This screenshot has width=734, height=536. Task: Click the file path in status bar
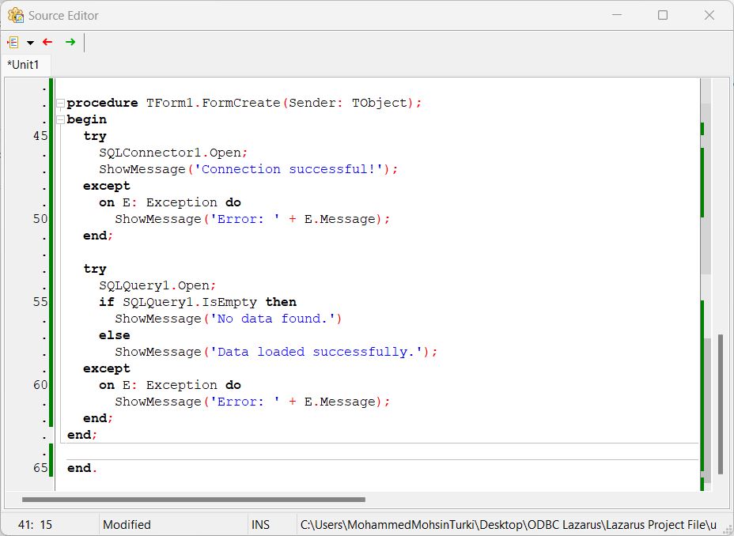coord(506,524)
